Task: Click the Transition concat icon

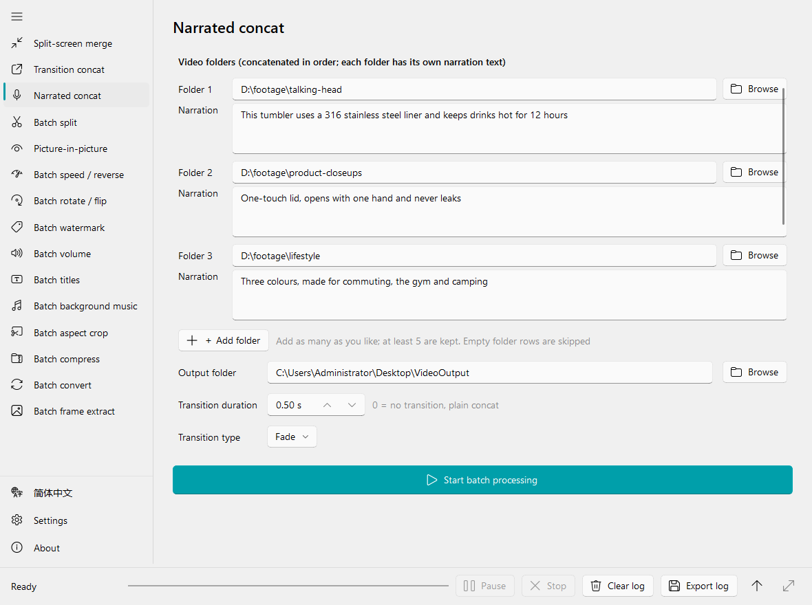Action: tap(17, 69)
